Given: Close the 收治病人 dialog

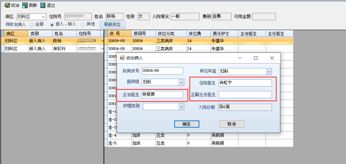Looking at the screenshot, I should [272, 58].
